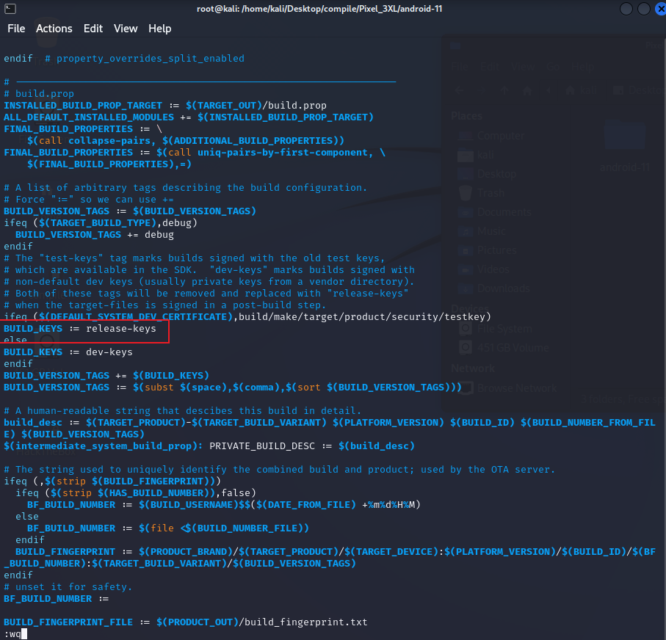The width and height of the screenshot is (666, 640).
Task: Click the highlighted BUILD_KEYS := release-keys line
Action: [x=80, y=329]
